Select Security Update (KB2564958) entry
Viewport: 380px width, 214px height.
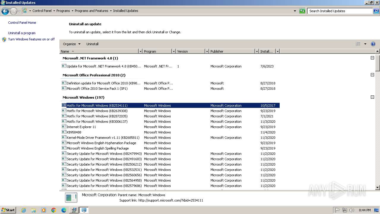[170, 180]
